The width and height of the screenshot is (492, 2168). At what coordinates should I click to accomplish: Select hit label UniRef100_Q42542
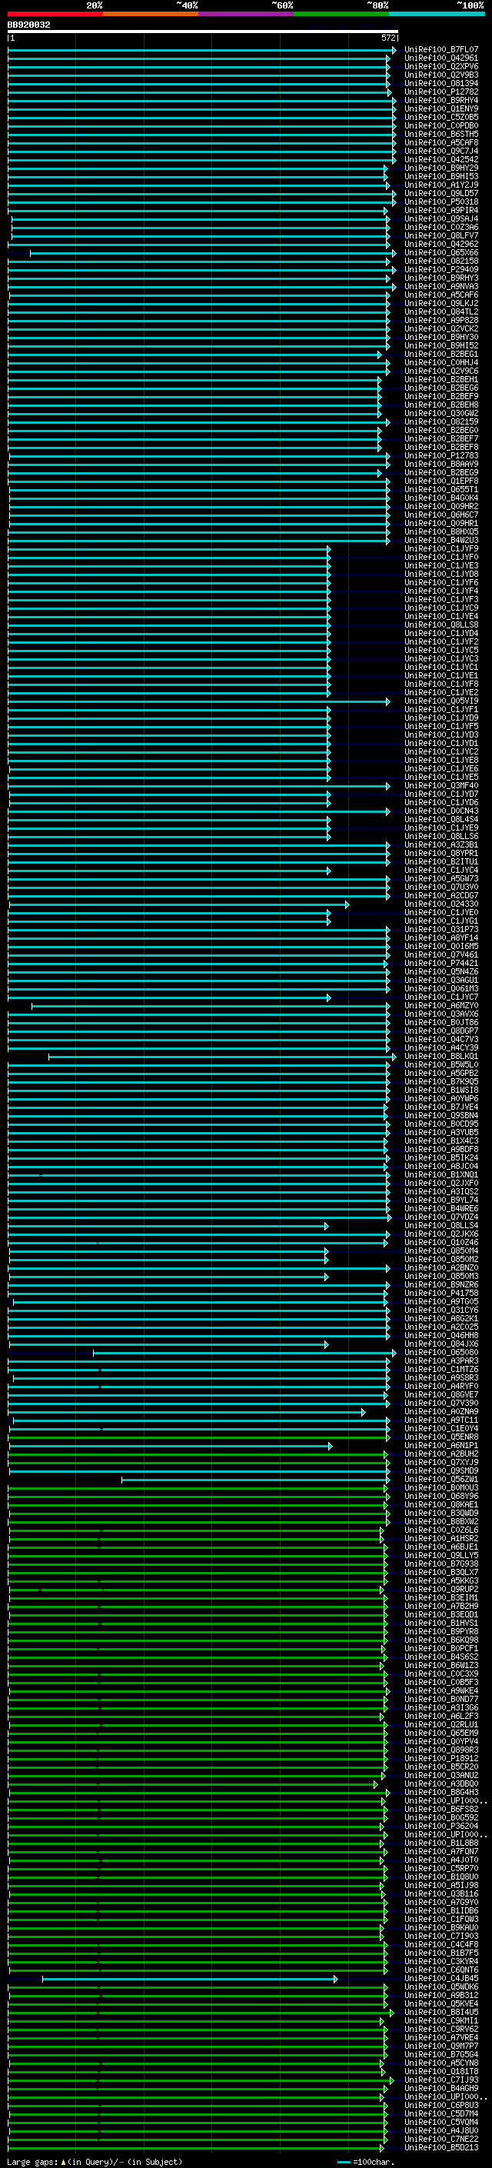pyautogui.click(x=441, y=160)
